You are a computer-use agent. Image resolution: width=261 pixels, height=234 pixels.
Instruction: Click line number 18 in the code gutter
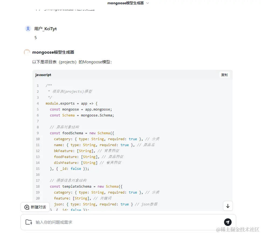[x=38, y=186]
